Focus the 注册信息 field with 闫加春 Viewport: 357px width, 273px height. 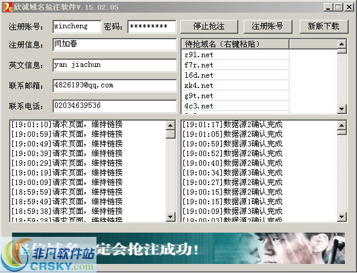click(x=115, y=45)
